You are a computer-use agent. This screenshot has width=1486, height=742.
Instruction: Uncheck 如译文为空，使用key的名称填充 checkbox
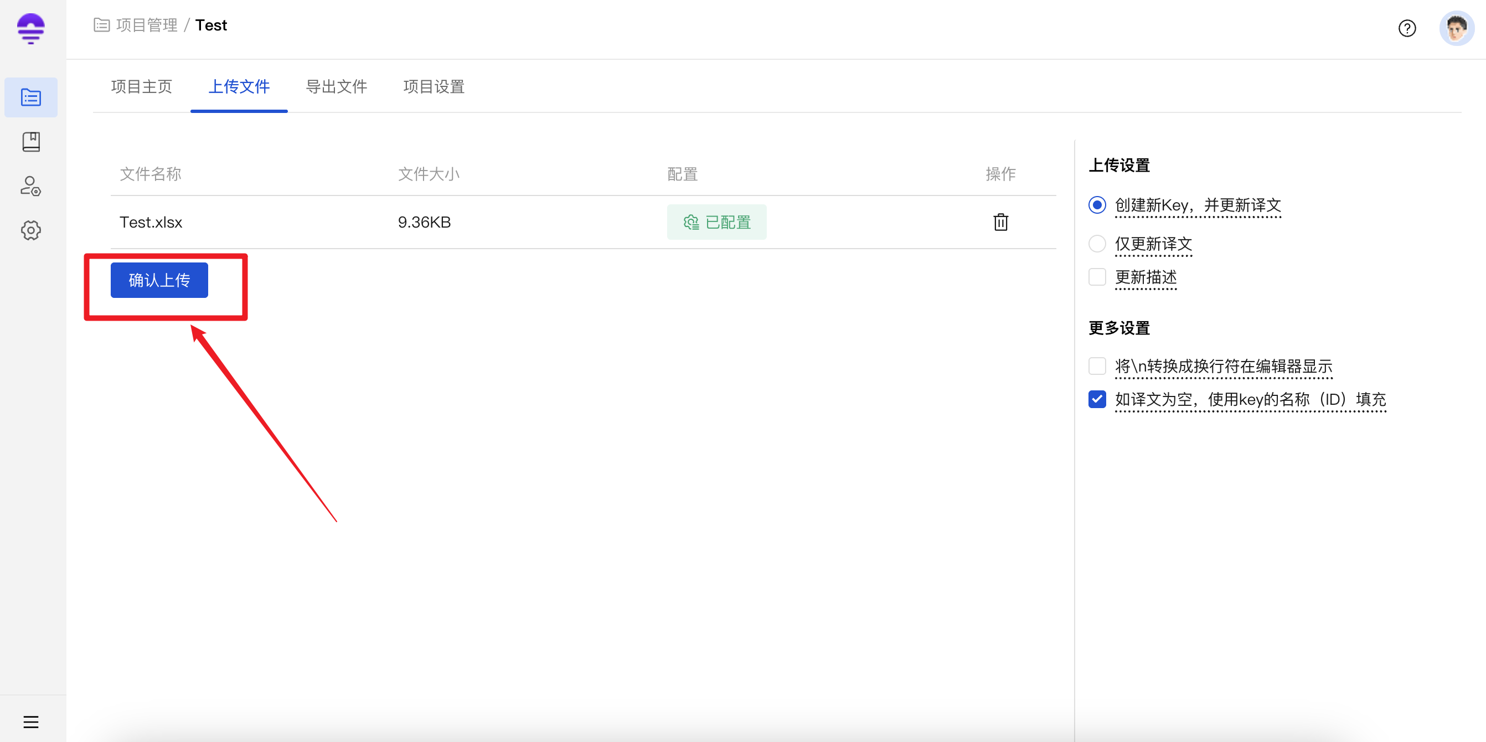(x=1097, y=399)
